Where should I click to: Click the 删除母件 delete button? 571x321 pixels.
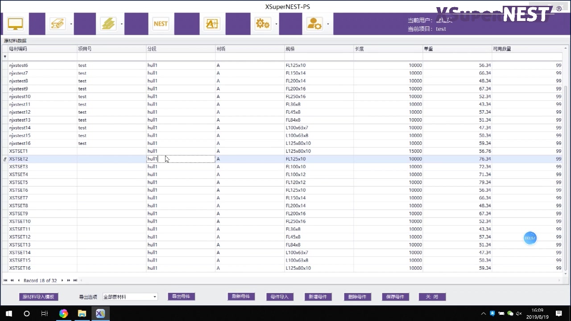(x=358, y=297)
